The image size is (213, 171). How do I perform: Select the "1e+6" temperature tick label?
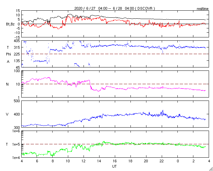16,131
